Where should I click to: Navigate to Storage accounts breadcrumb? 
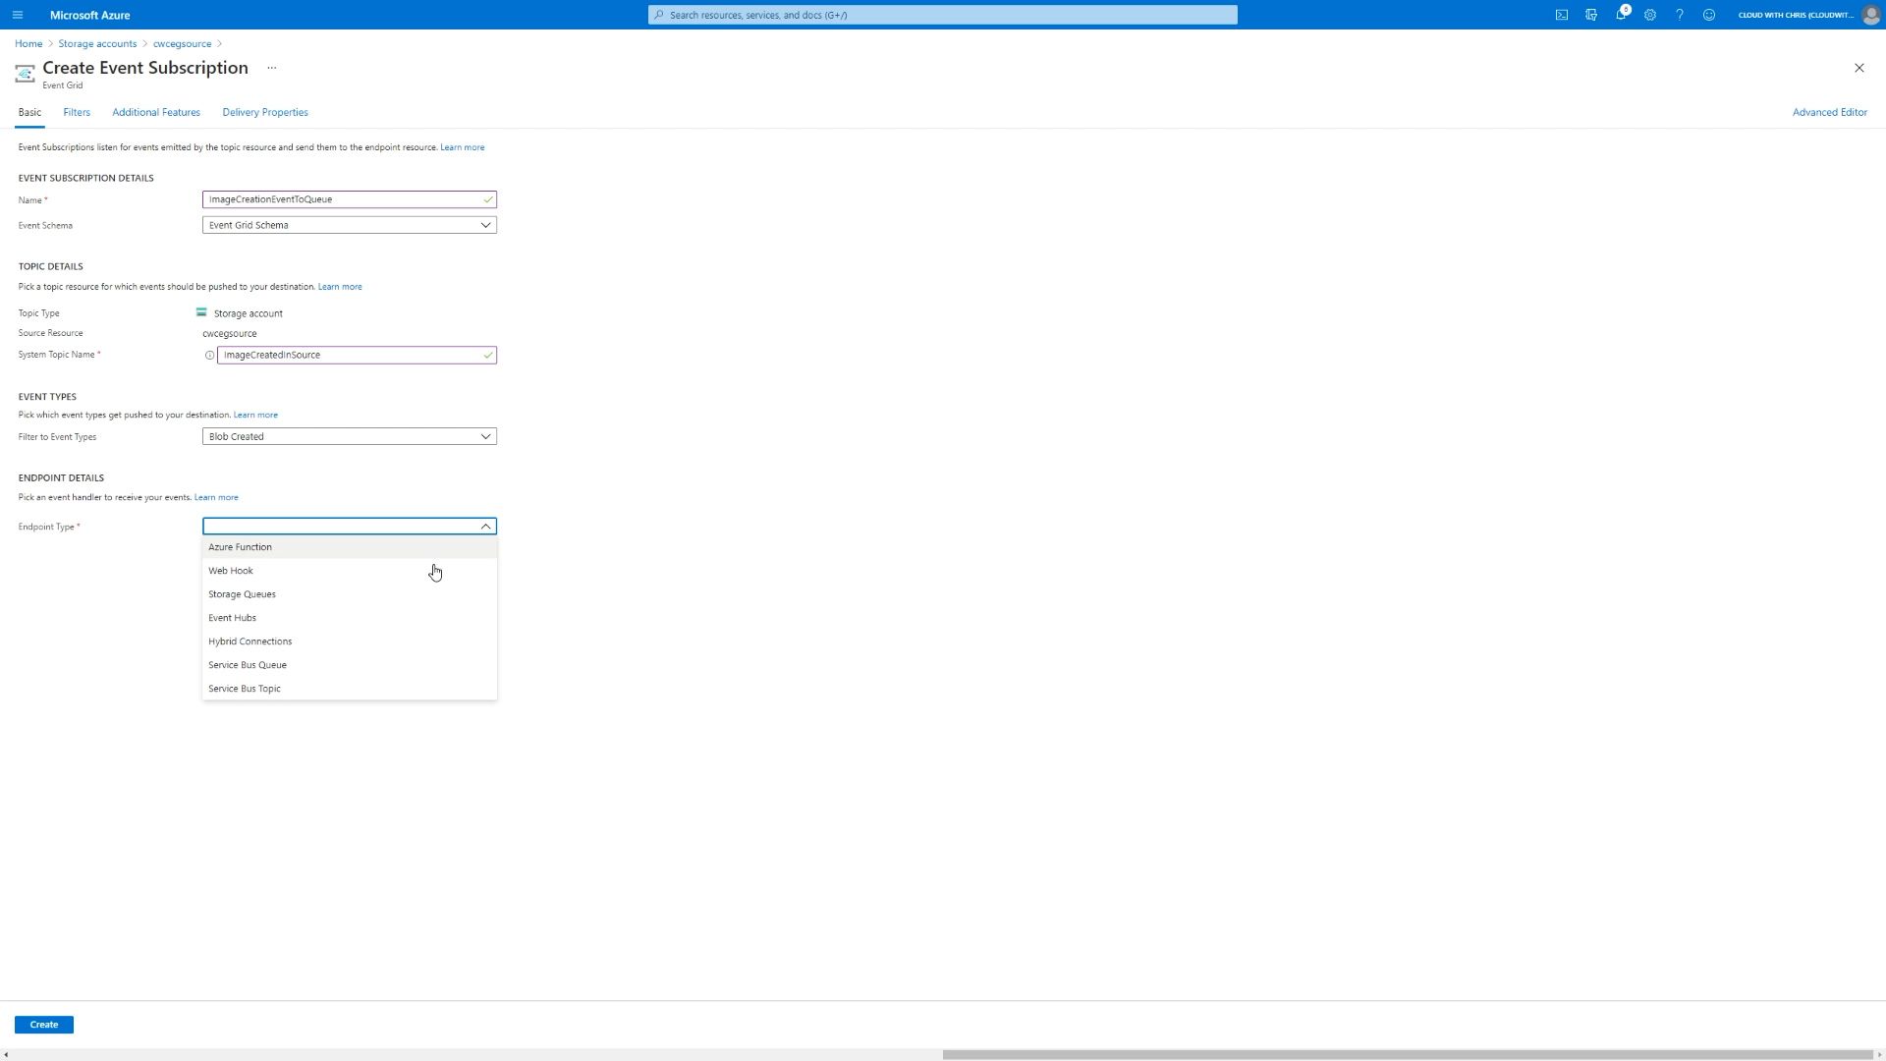[x=97, y=43]
